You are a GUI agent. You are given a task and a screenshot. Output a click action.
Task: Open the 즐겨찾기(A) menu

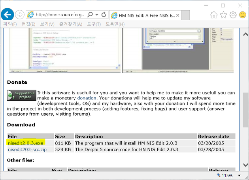click(71, 24)
